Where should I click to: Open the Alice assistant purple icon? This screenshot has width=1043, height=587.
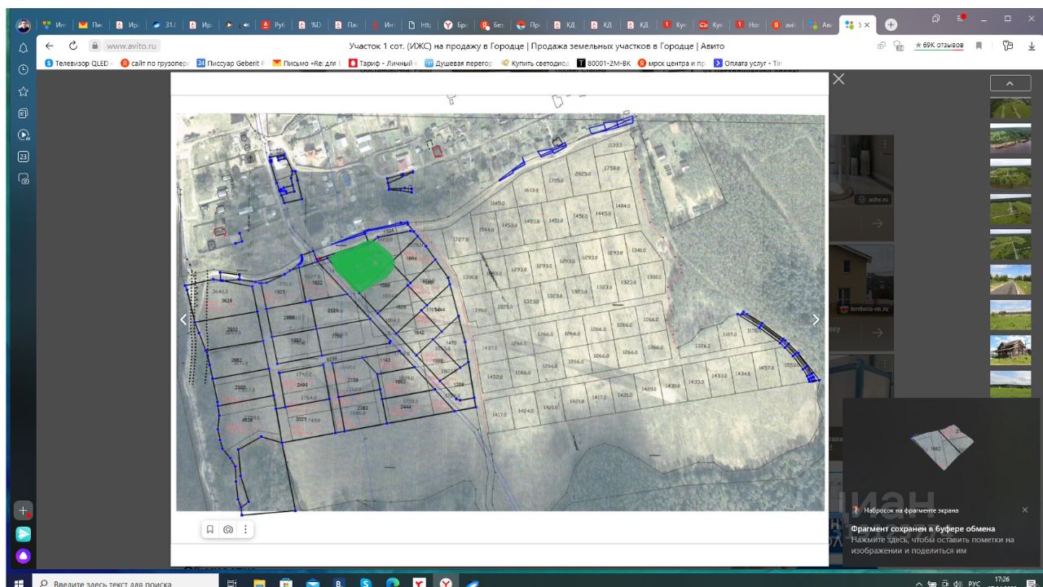(24, 556)
